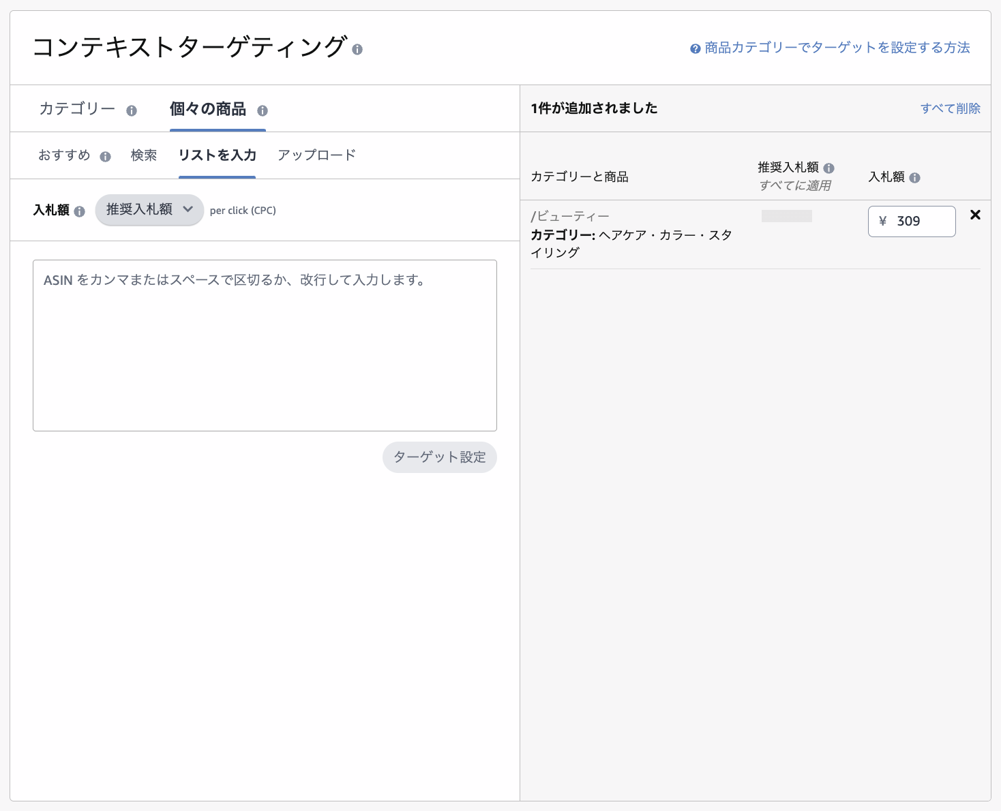The width and height of the screenshot is (1001, 811).
Task: Click すべてに適用 under 推奨入札額
Action: click(795, 185)
